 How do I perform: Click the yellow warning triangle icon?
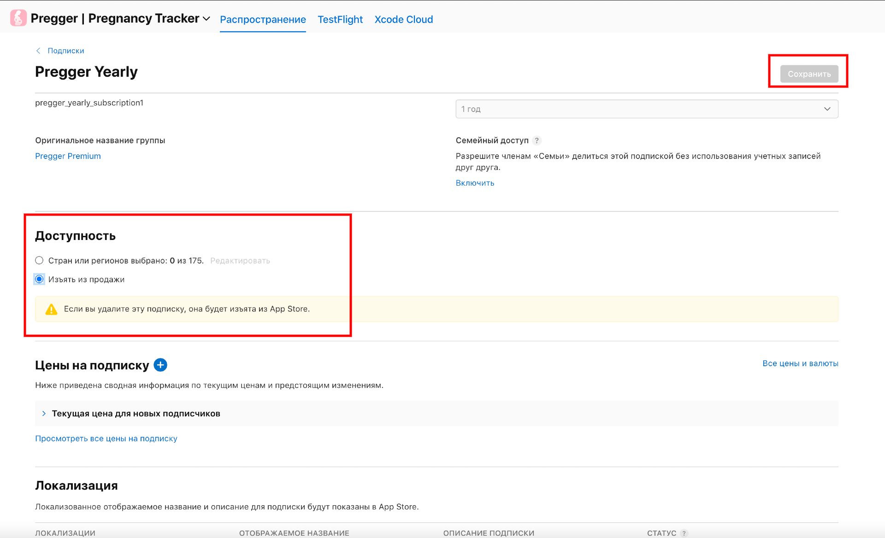pyautogui.click(x=52, y=309)
